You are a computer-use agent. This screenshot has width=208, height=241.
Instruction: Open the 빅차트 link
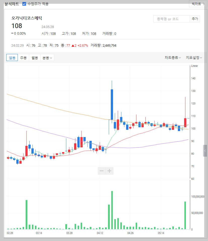(198, 4)
